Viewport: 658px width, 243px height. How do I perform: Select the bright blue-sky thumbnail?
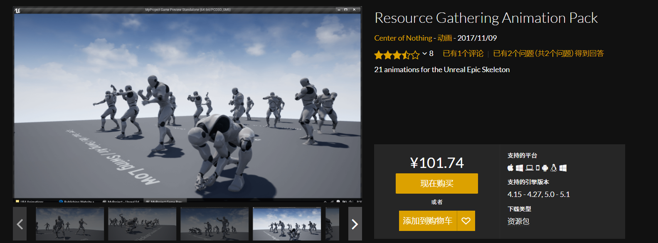[287, 224]
